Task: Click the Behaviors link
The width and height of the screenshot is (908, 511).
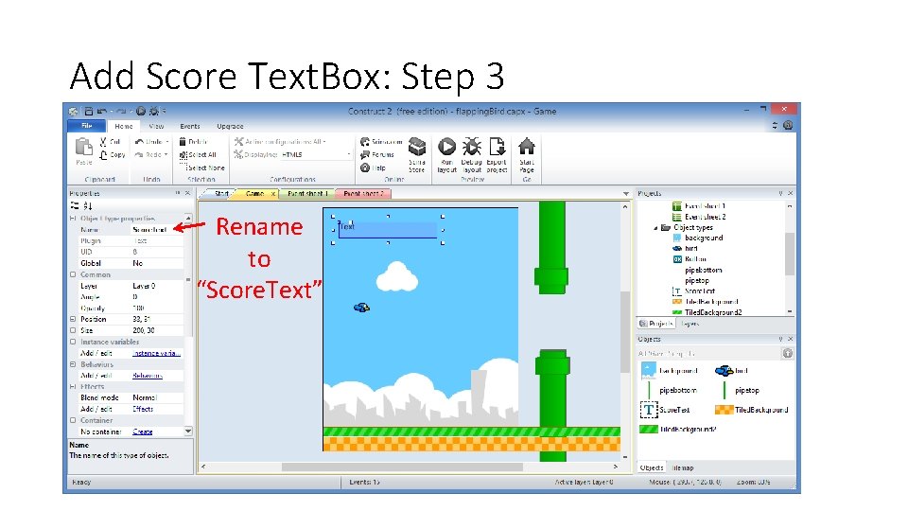Action: [148, 376]
